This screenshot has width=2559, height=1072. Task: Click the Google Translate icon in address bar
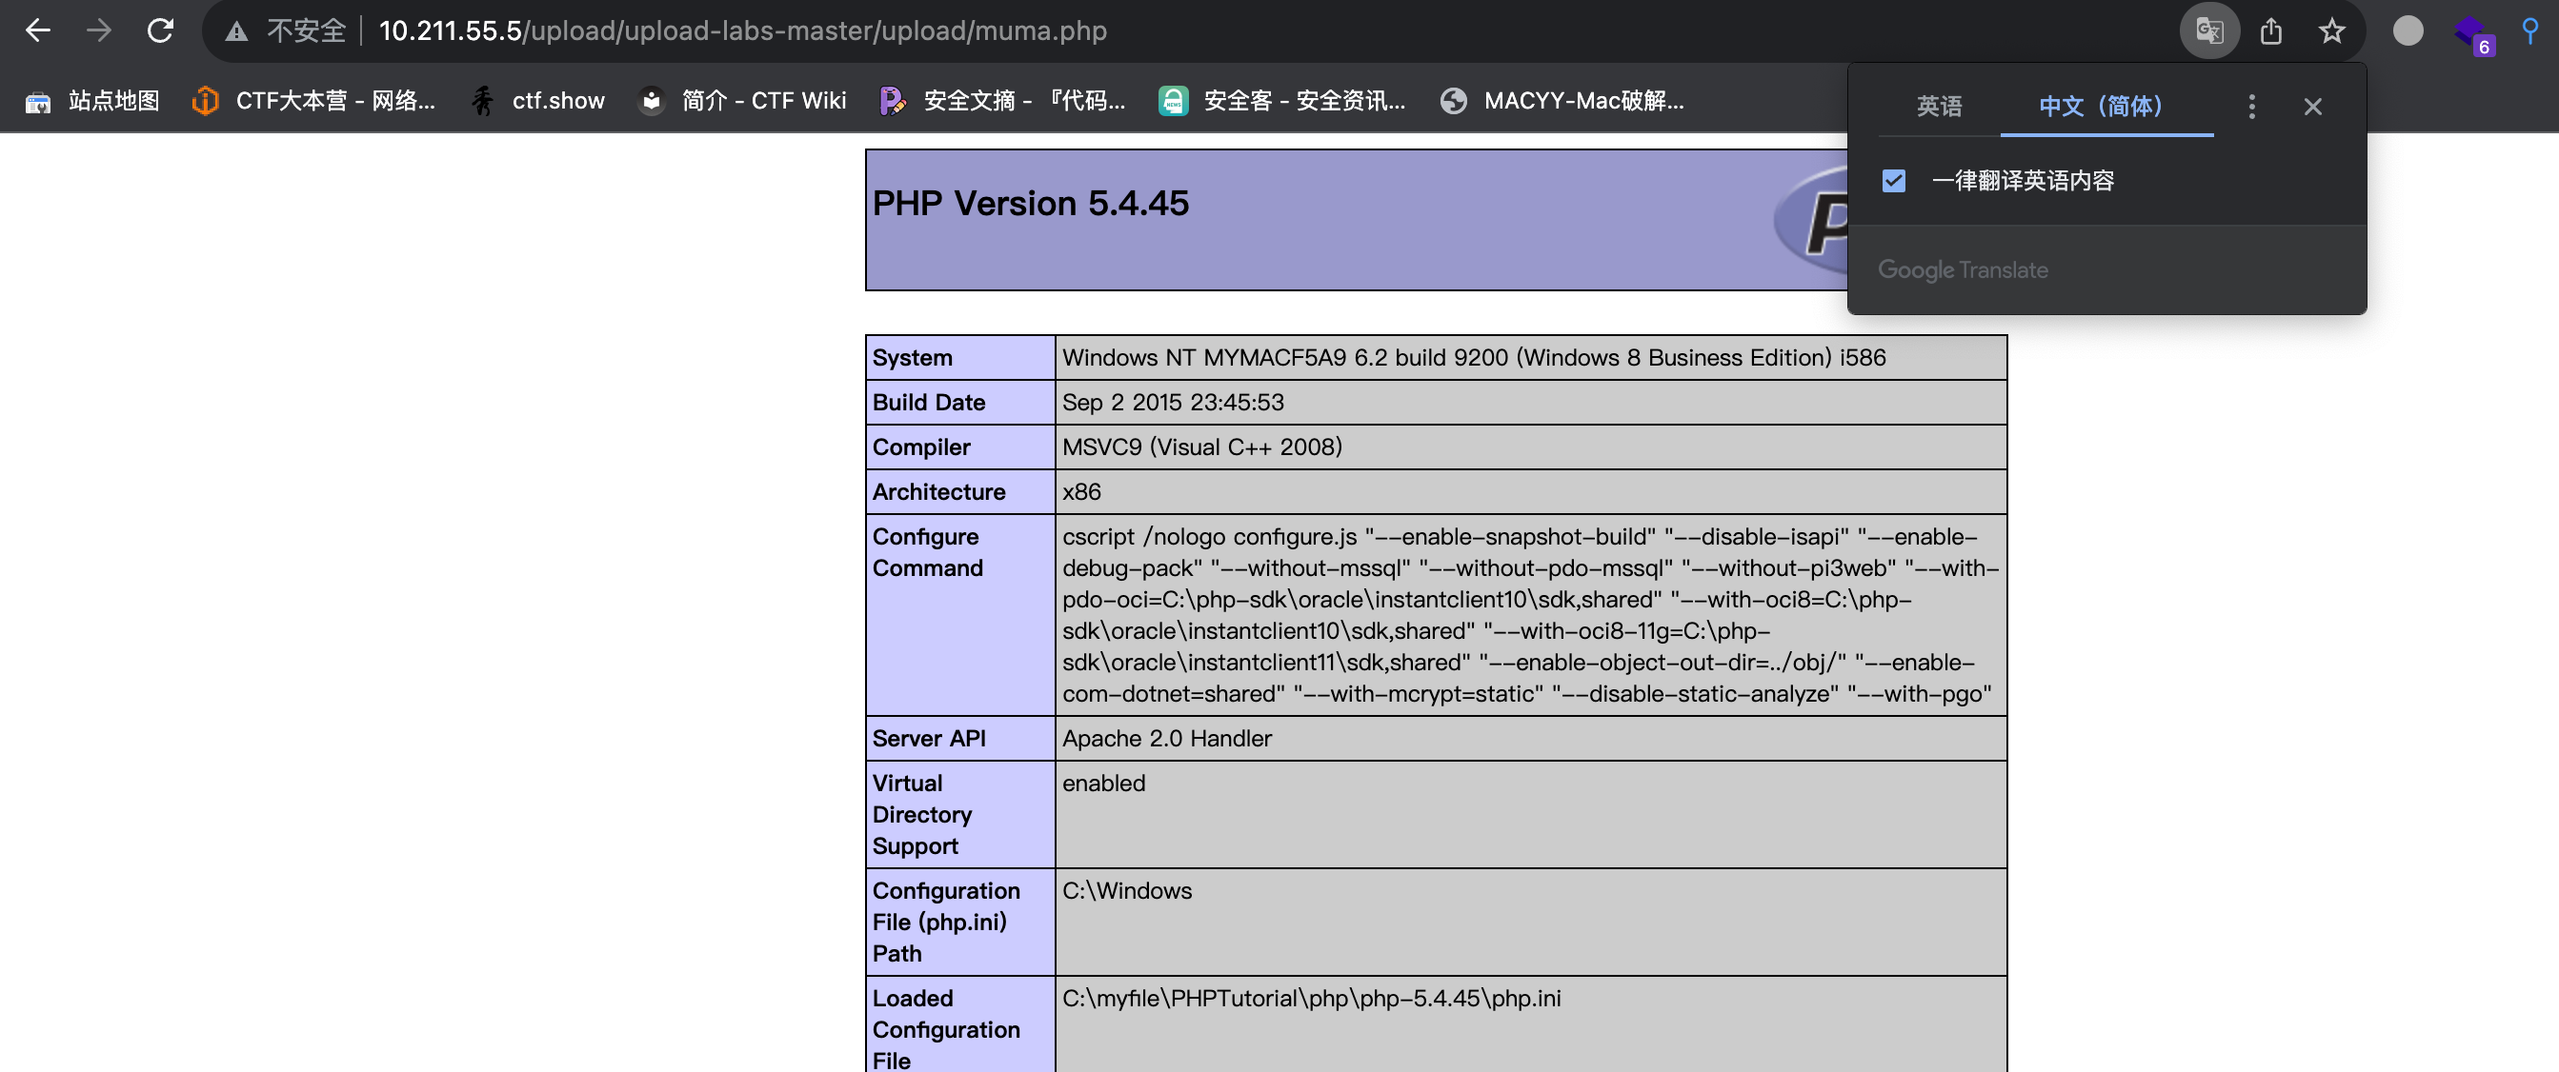[2208, 30]
